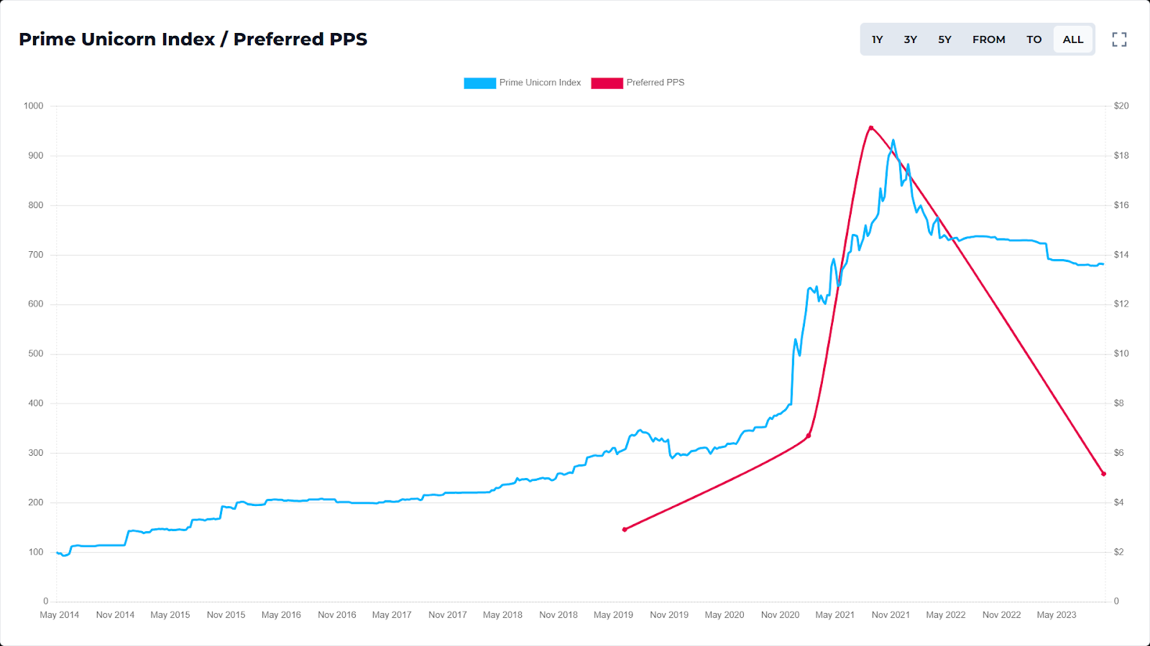1150x646 pixels.
Task: Click the May 2023 x-axis label
Action: point(1057,615)
